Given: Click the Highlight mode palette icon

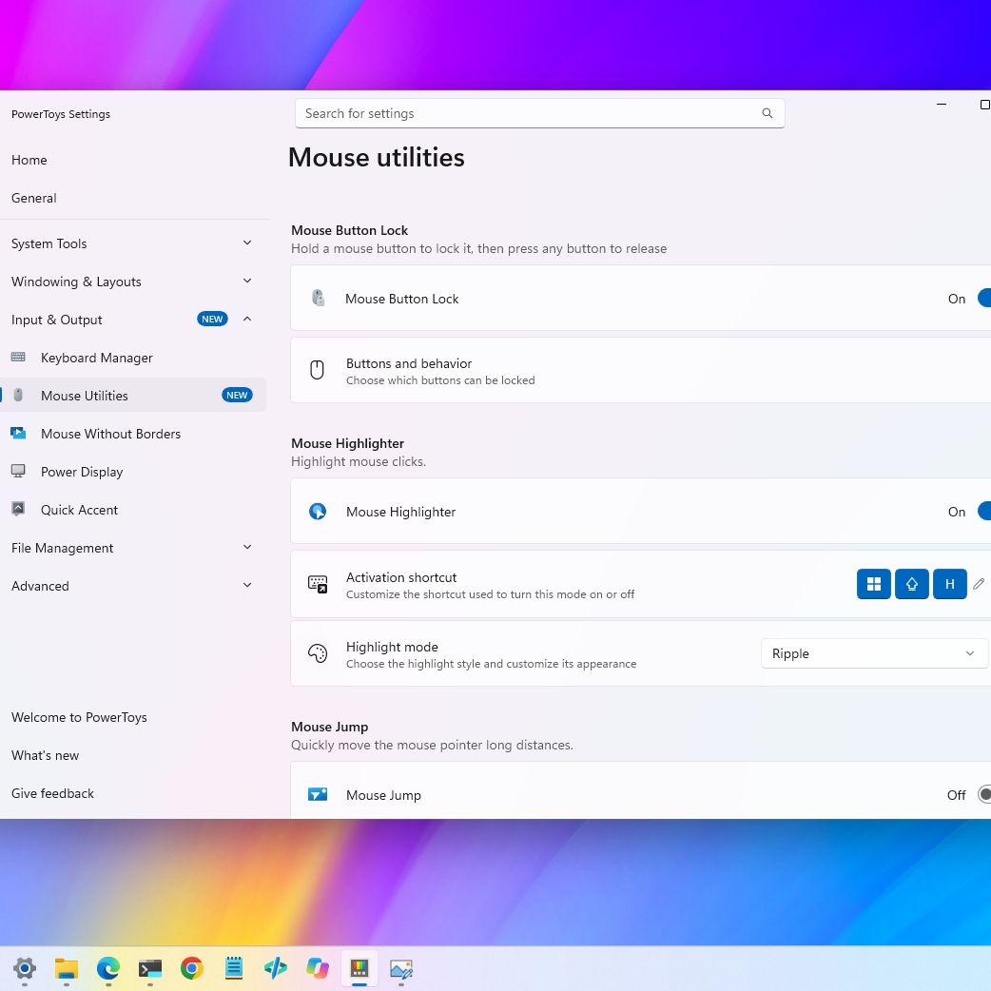Looking at the screenshot, I should coord(318,652).
